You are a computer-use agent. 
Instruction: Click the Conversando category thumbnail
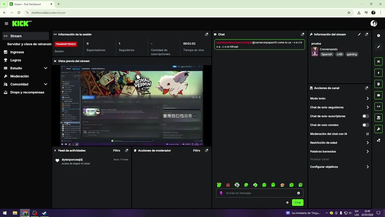tap(315, 52)
